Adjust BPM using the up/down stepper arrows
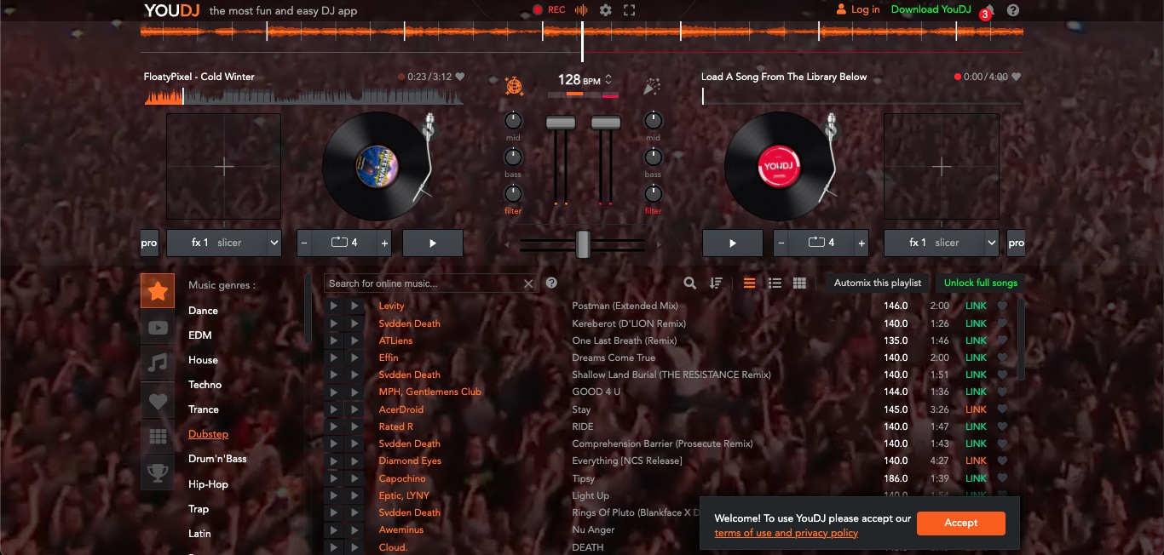The height and width of the screenshot is (555, 1164). (608, 80)
